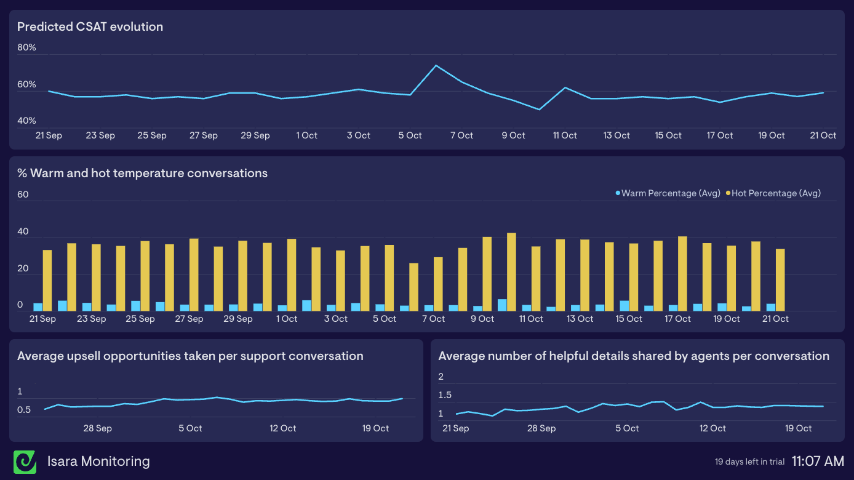Click the "19 days left in trial" text
Viewport: 854px width, 480px height.
click(749, 462)
